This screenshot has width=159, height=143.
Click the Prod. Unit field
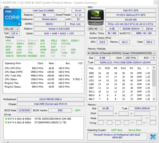tap(75, 24)
